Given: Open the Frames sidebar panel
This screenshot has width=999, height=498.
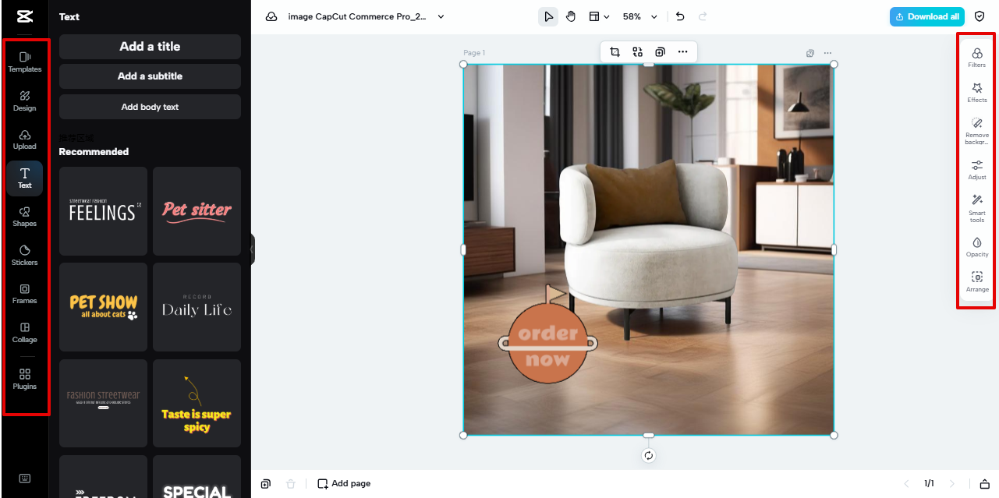Looking at the screenshot, I should tap(24, 294).
